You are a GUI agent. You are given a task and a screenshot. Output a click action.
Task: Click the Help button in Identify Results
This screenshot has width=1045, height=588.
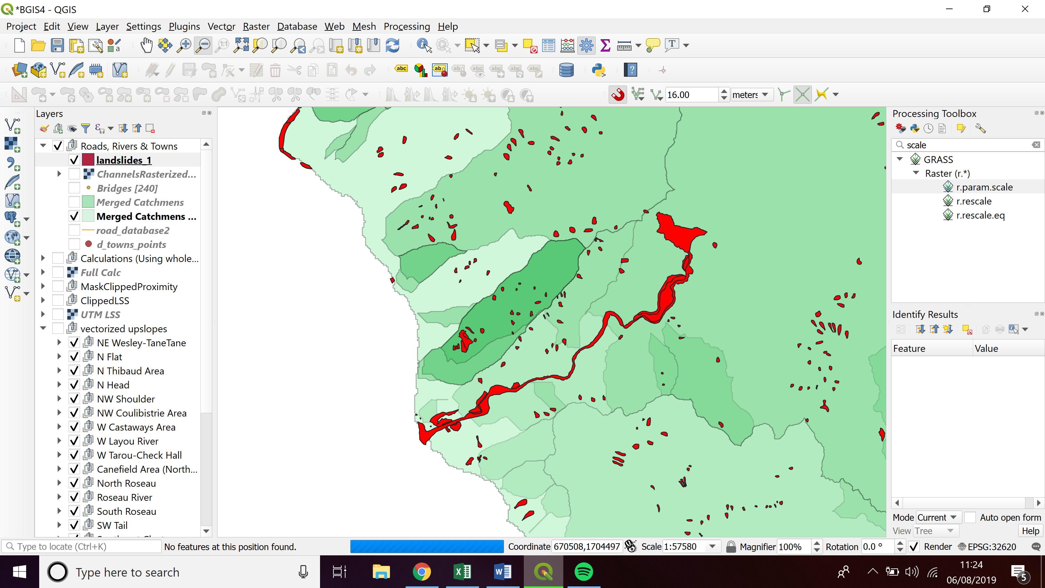pos(1030,531)
